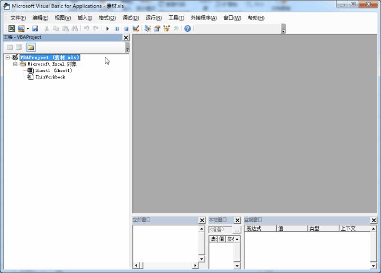The image size is (381, 273).
Task: Click the View Microsoft Excel toolbar icon
Action: pyautogui.click(x=12, y=29)
